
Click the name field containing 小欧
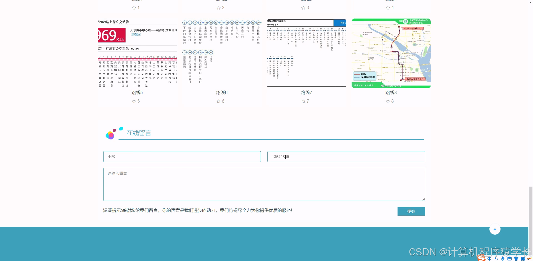[182, 157]
